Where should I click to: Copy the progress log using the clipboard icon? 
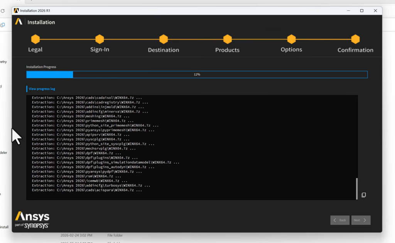(x=363, y=195)
